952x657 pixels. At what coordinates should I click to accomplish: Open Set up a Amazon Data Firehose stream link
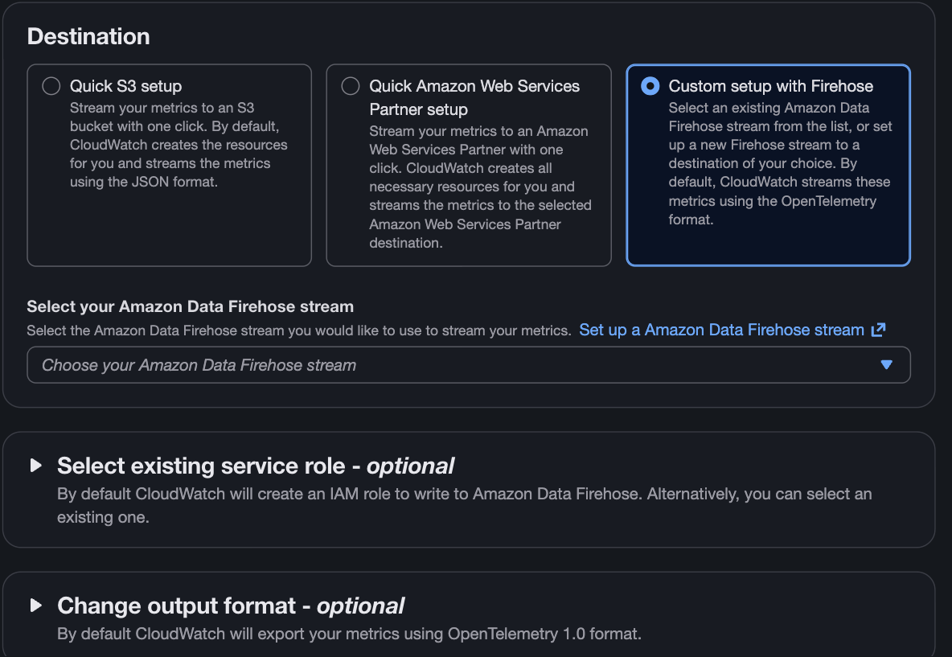(721, 330)
